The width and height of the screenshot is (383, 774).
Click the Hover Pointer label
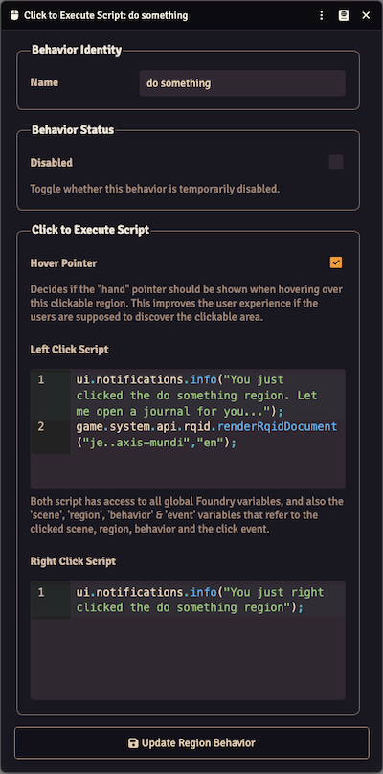[x=63, y=263]
